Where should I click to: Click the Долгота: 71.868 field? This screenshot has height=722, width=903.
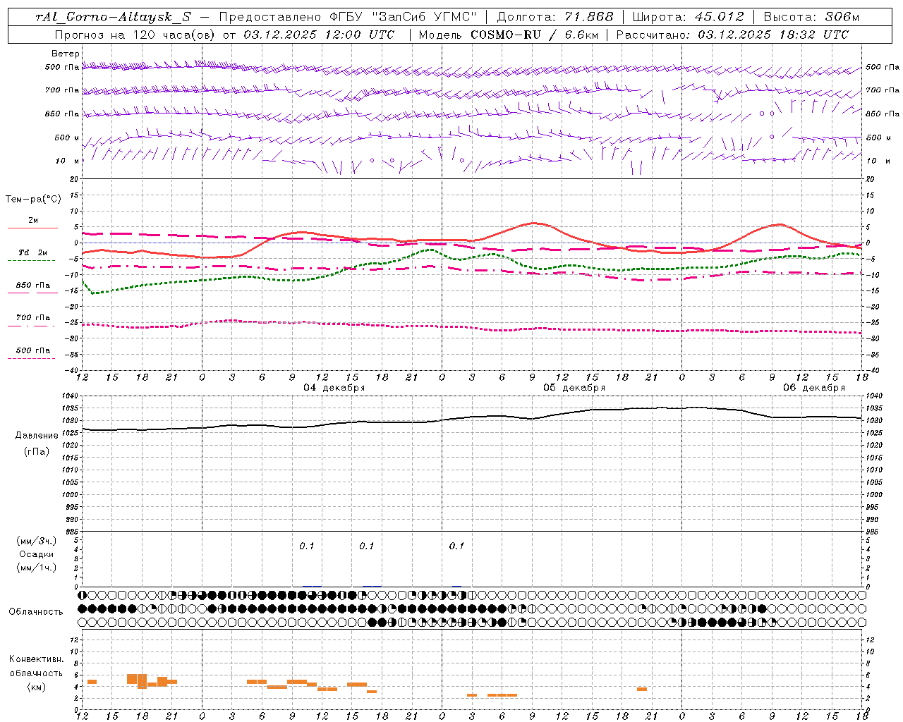[555, 17]
